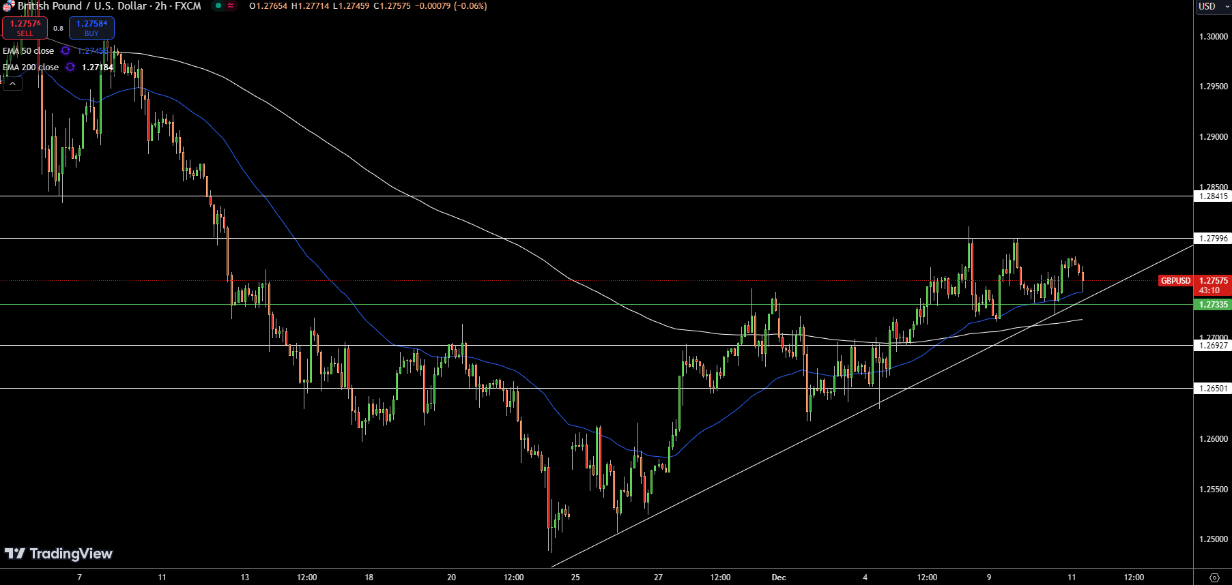
Task: Click the 1.25000 price axis label
Action: tap(1213, 539)
